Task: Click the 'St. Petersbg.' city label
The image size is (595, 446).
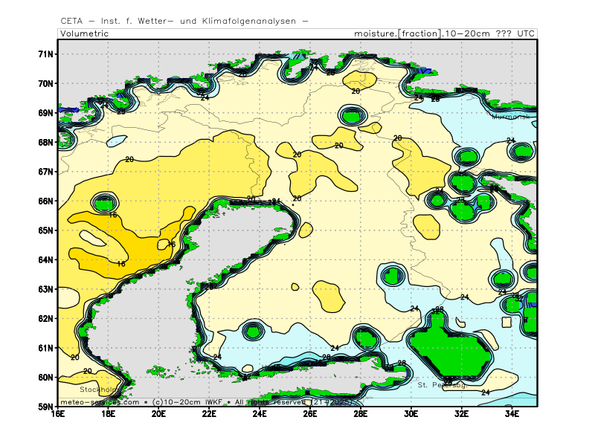Action: tap(443, 385)
